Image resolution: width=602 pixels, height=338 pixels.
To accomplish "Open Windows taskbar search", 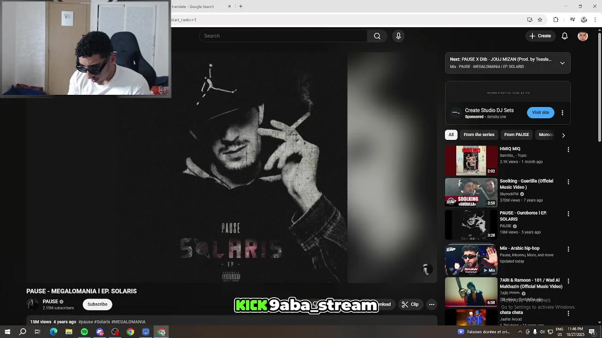I will [x=23, y=332].
